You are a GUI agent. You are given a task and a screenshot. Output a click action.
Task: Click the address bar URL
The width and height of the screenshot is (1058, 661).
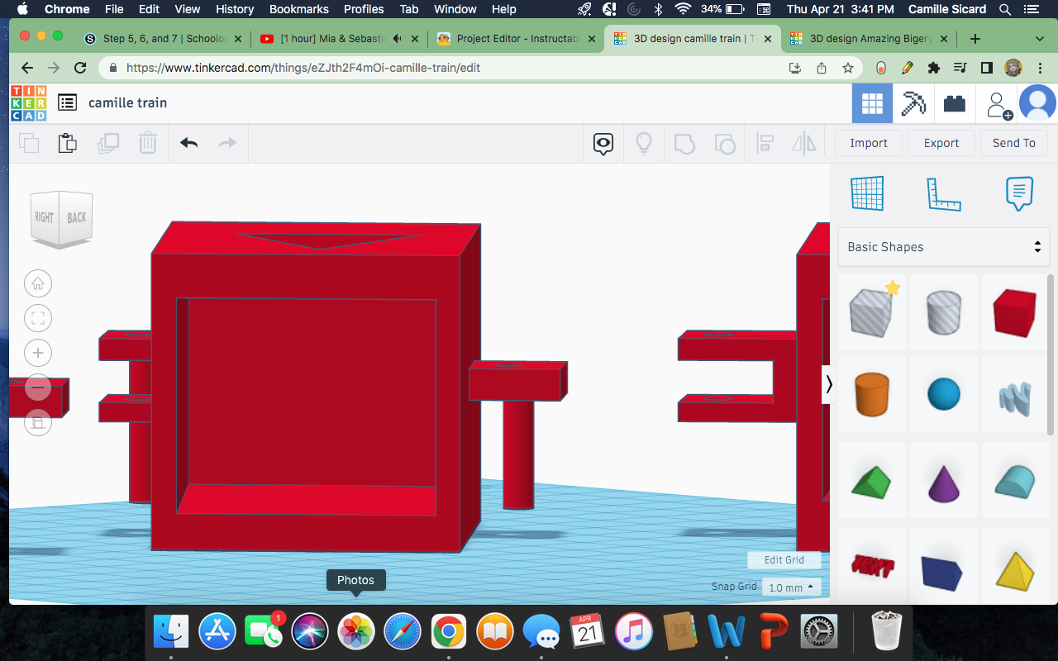coord(303,68)
